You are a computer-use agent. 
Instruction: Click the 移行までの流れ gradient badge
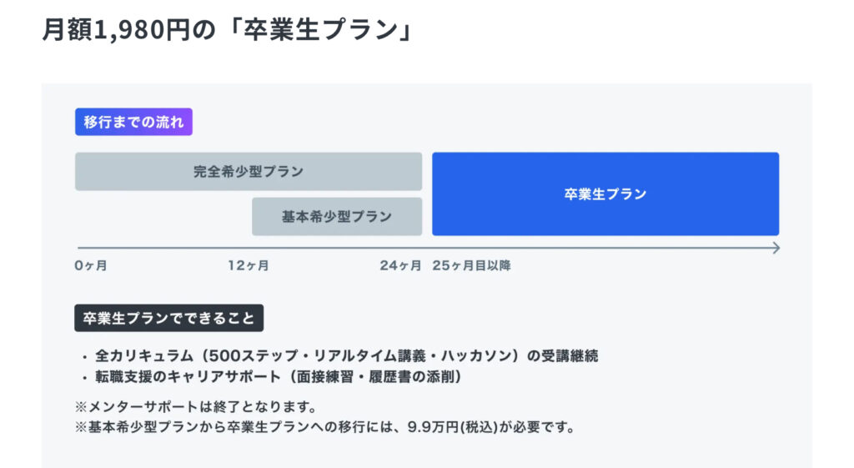(x=133, y=122)
